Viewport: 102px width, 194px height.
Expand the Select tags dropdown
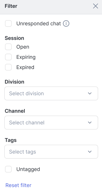click(51, 152)
